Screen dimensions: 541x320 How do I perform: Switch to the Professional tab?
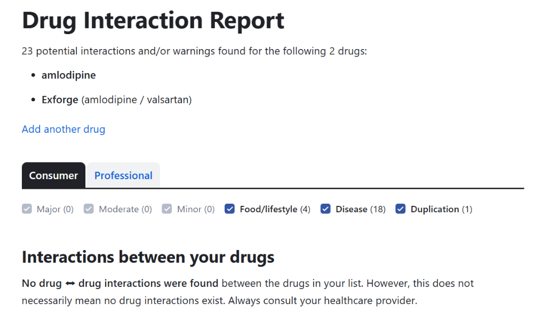pyautogui.click(x=123, y=175)
